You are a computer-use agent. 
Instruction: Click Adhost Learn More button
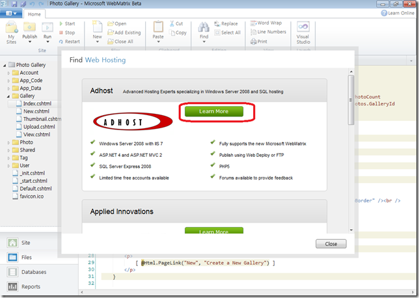214,111
